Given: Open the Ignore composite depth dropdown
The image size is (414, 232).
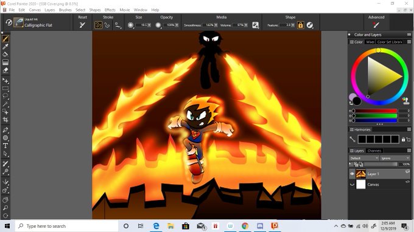Looking at the screenshot, I should [395, 158].
